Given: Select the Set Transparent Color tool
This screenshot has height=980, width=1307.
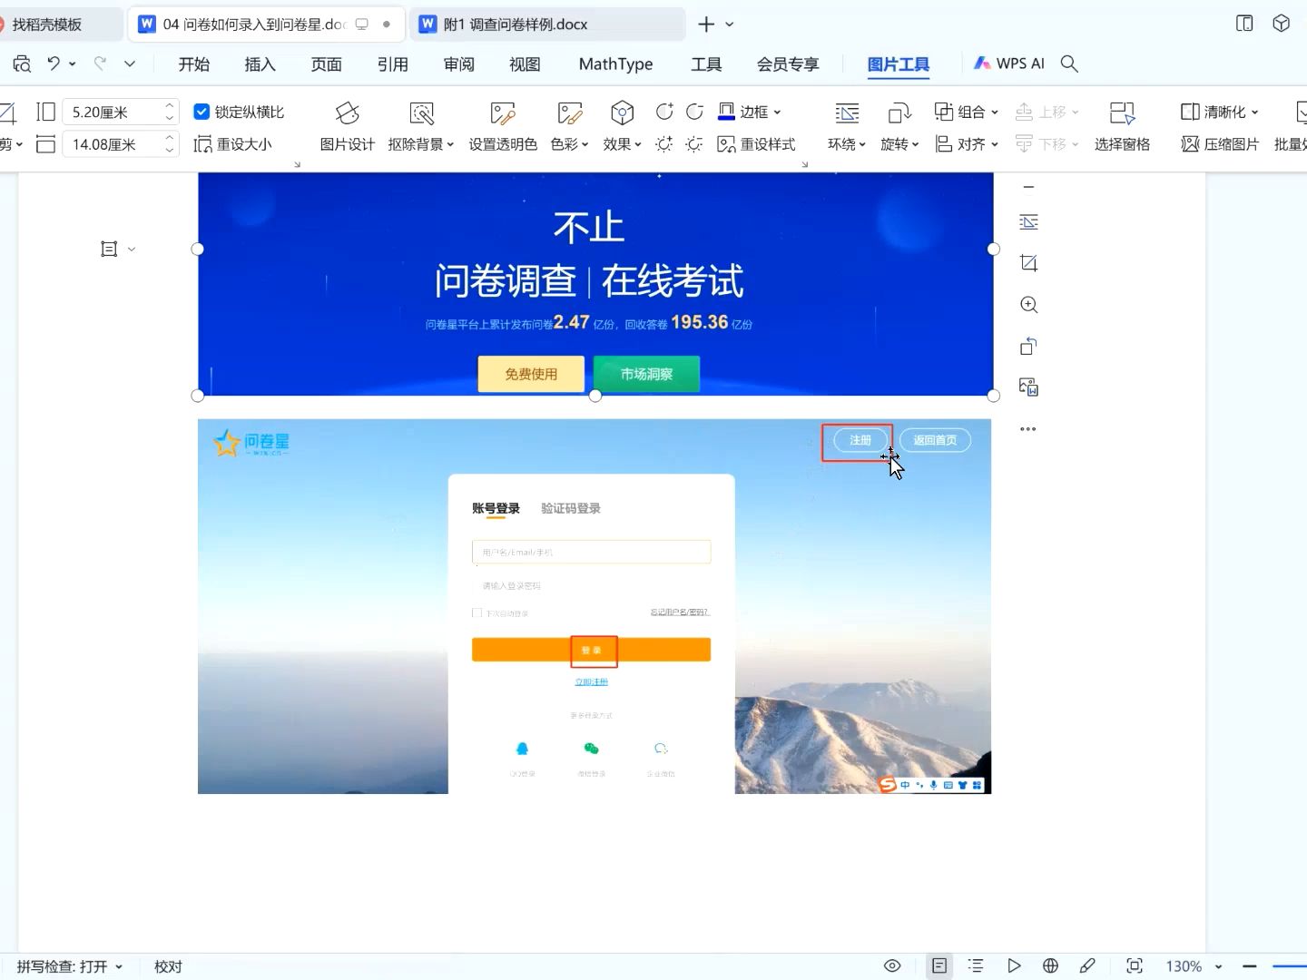Looking at the screenshot, I should click(503, 127).
